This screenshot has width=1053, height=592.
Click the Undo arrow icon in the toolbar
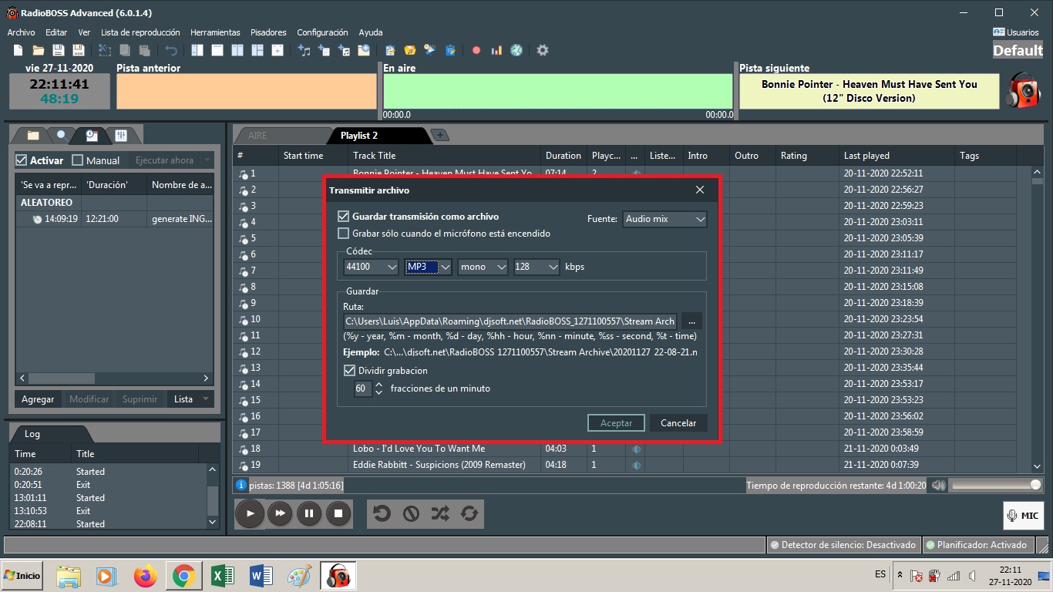171,50
